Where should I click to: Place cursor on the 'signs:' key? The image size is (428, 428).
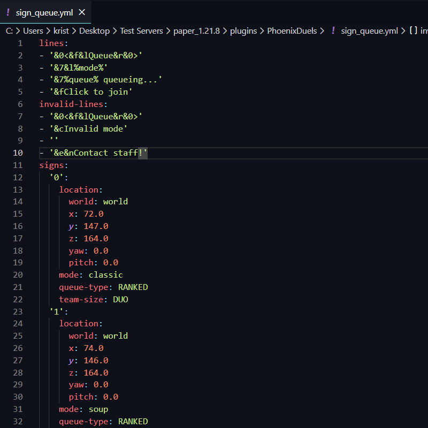click(52, 165)
